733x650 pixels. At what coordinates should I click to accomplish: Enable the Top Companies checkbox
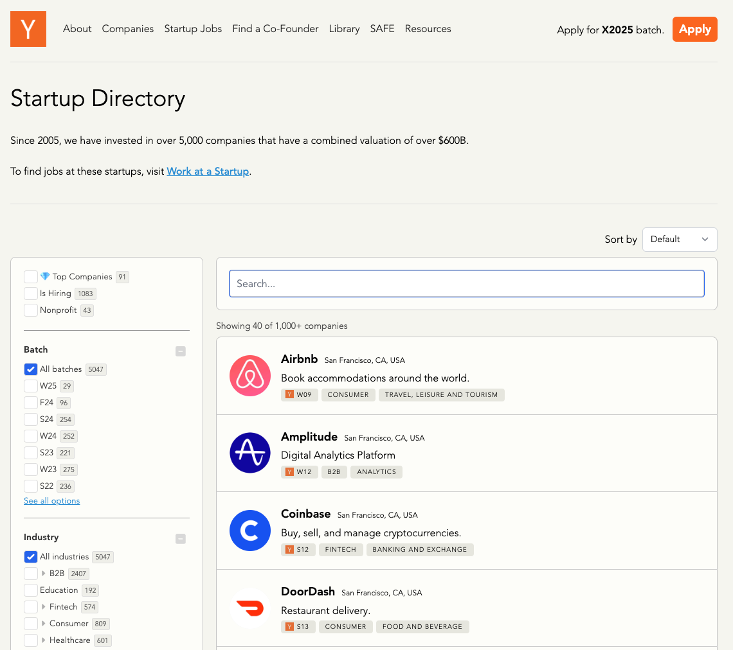[x=30, y=277]
